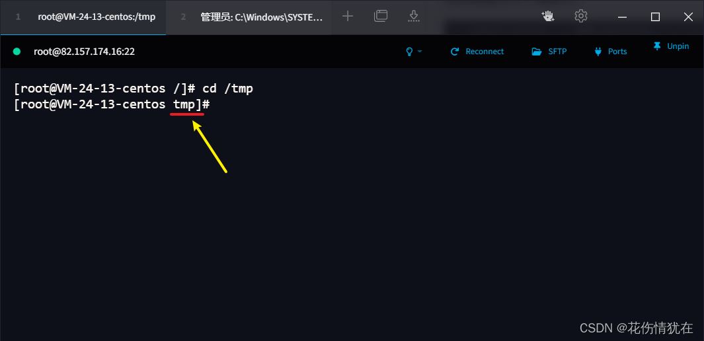Image resolution: width=704 pixels, height=341 pixels.
Task: Click the Ports plug icon
Action: tap(598, 52)
